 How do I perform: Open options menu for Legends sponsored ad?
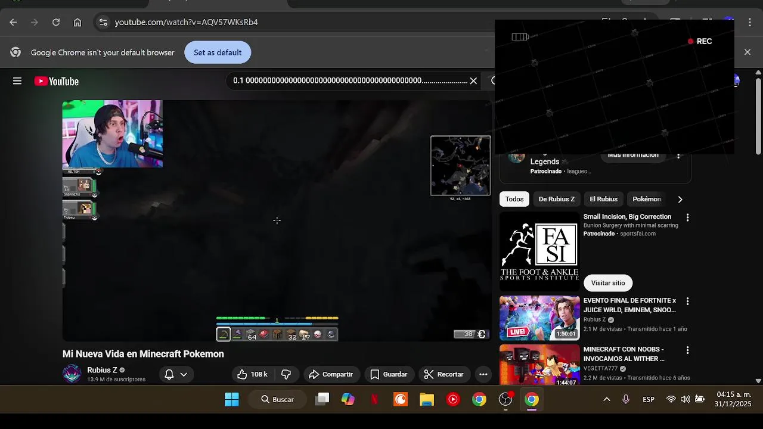pyautogui.click(x=678, y=156)
